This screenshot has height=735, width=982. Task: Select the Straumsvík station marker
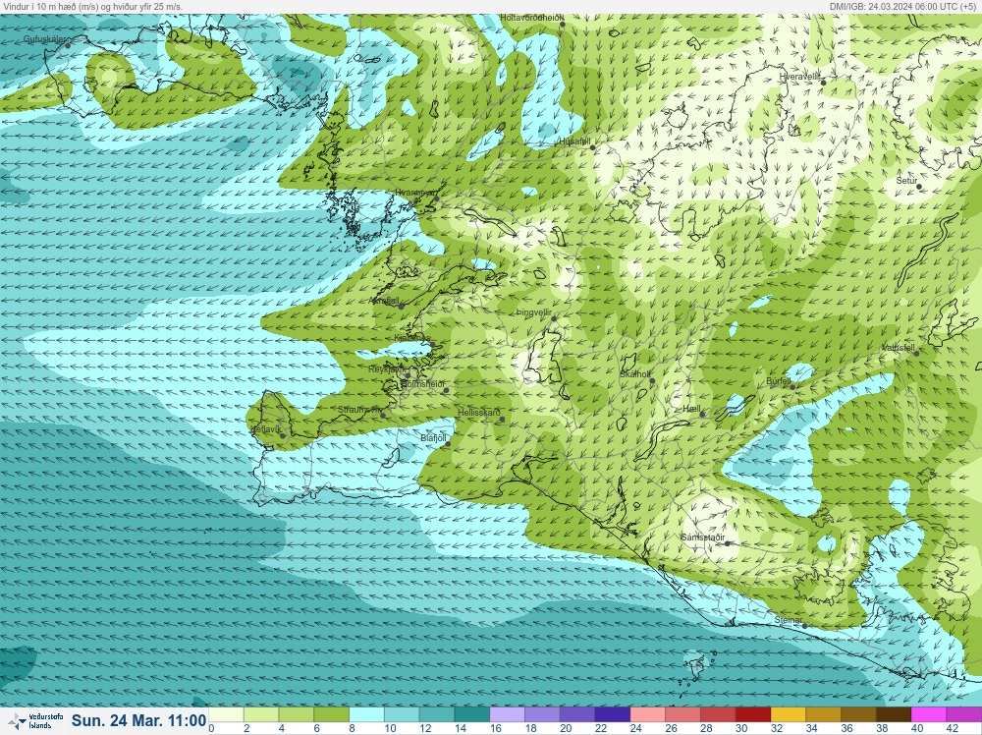click(383, 415)
